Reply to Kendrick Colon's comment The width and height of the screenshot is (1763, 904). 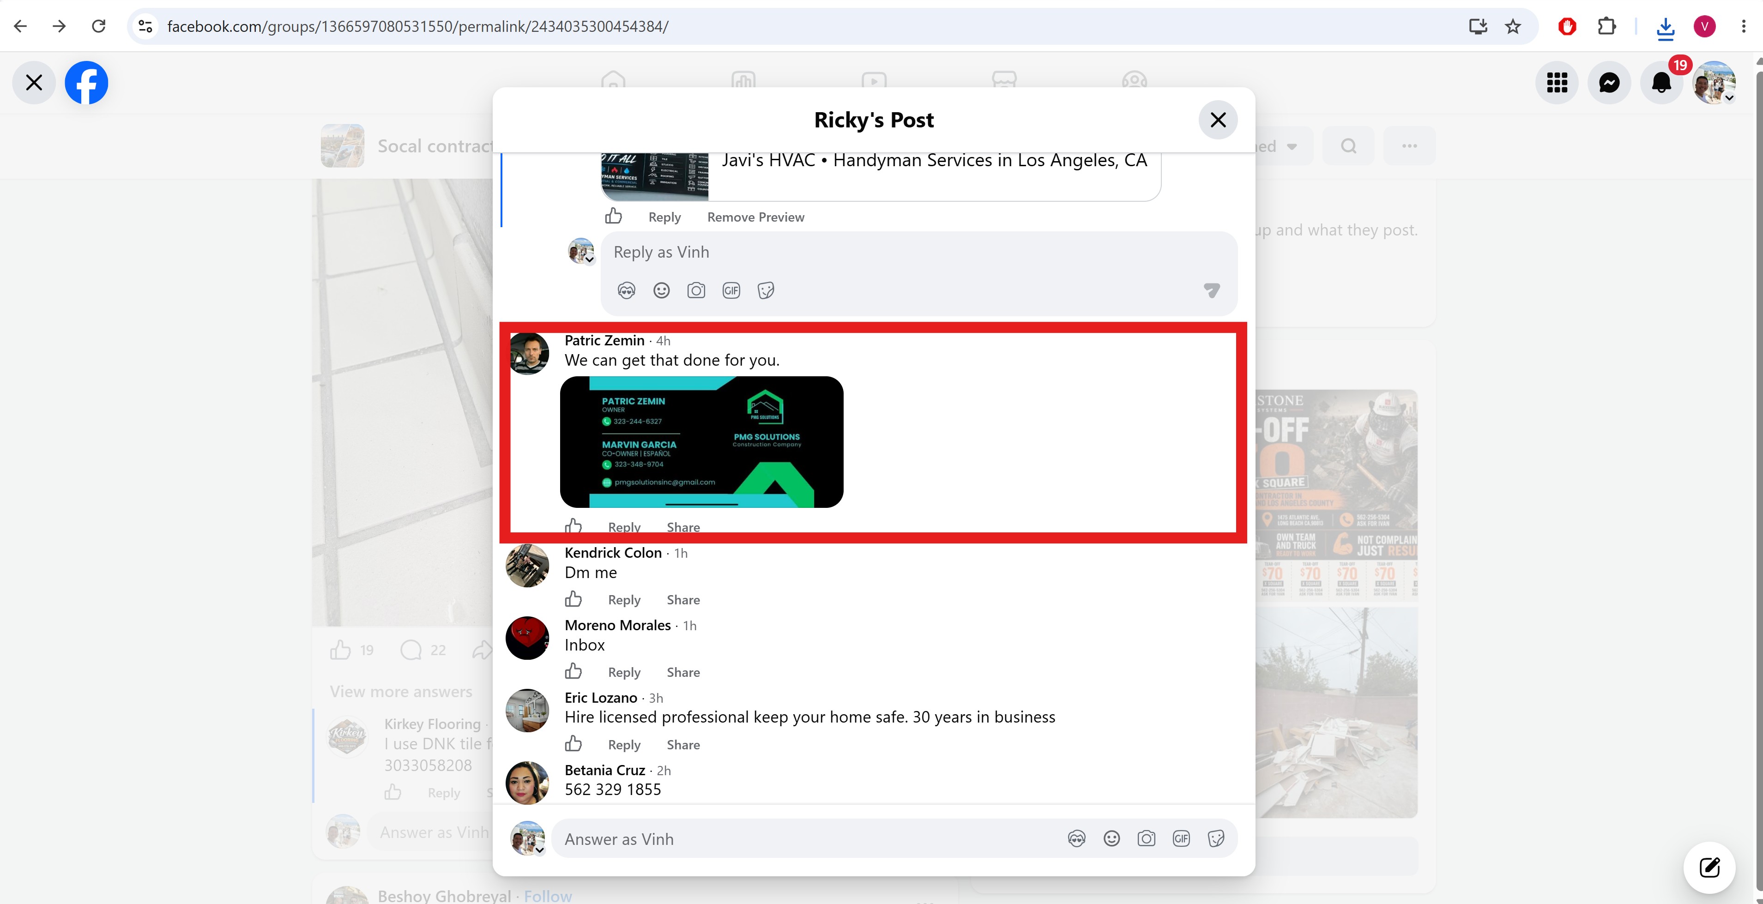pyautogui.click(x=624, y=600)
